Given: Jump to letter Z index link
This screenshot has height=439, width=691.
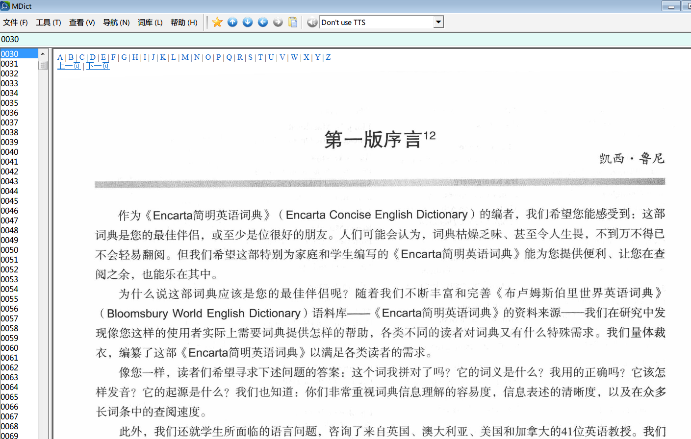Looking at the screenshot, I should (329, 57).
